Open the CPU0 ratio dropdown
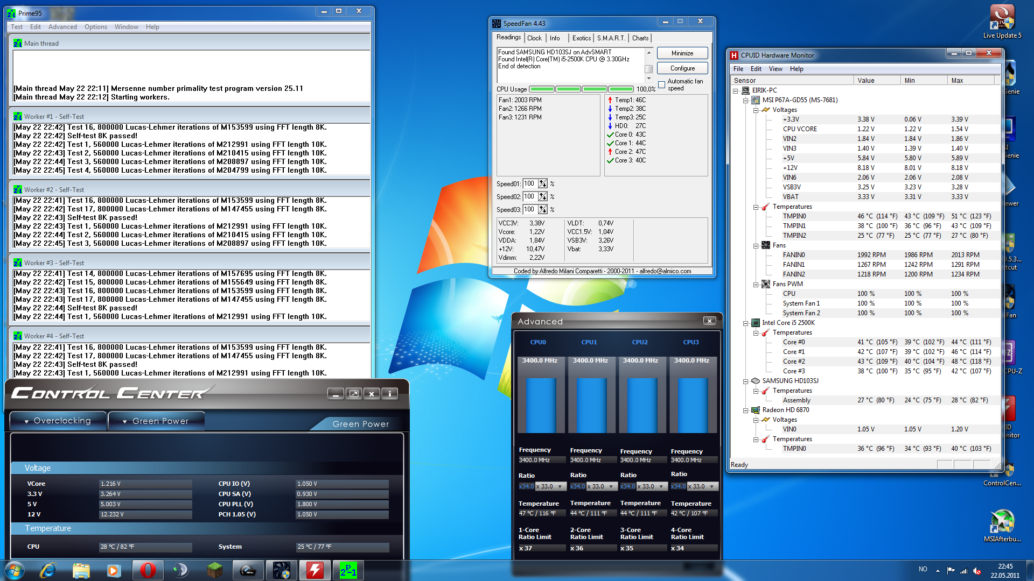This screenshot has height=581, width=1034. click(560, 486)
